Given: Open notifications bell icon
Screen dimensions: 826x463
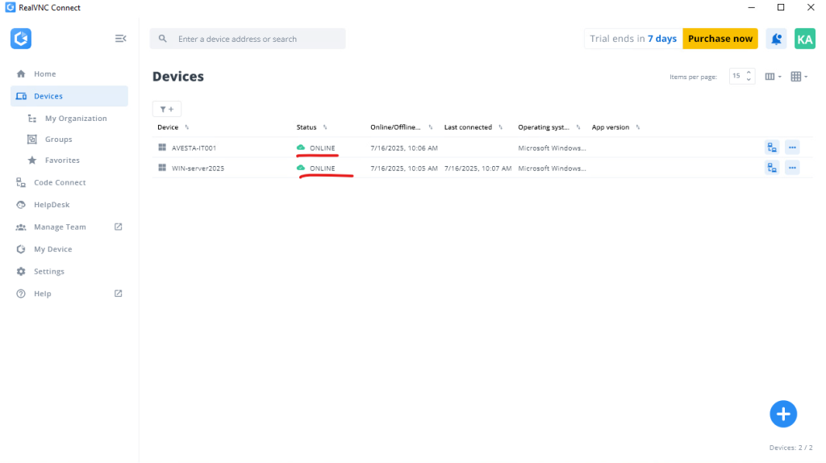Looking at the screenshot, I should [776, 39].
